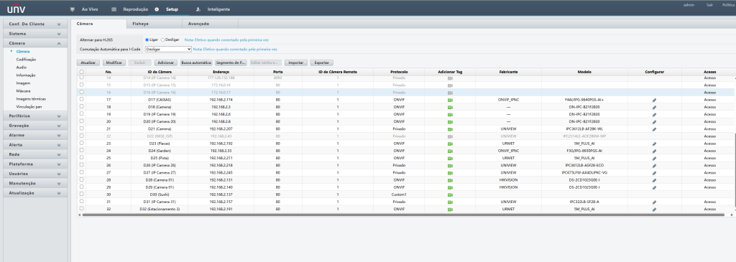Open configure pencil for D31 (IP Camera 31)
Image resolution: width=736 pixels, height=262 pixels.
click(654, 202)
